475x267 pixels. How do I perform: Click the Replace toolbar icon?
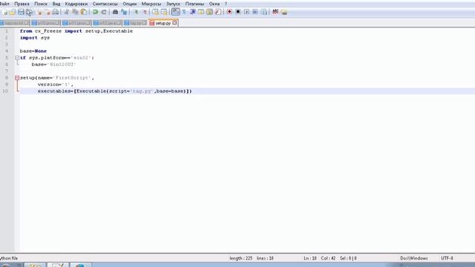tap(124, 12)
